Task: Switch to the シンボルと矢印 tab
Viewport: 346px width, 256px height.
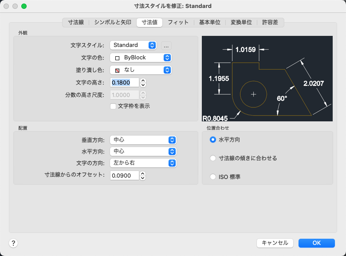Action: pyautogui.click(x=113, y=22)
